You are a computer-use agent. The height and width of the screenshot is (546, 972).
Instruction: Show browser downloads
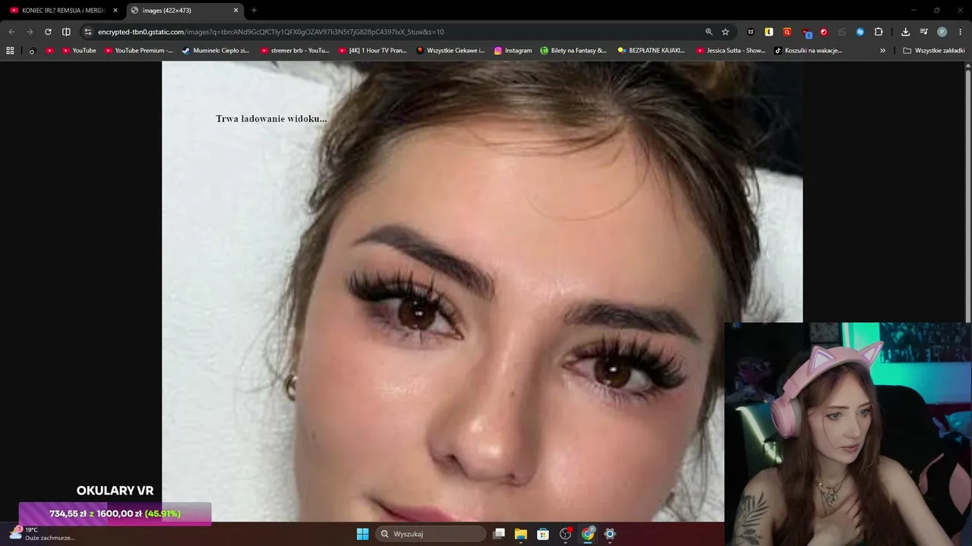pos(905,32)
